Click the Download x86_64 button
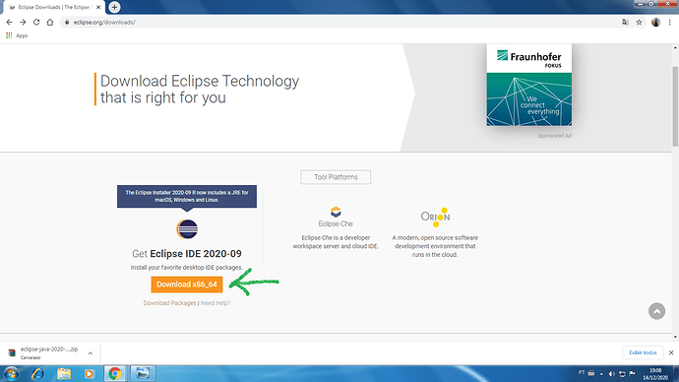 (187, 285)
